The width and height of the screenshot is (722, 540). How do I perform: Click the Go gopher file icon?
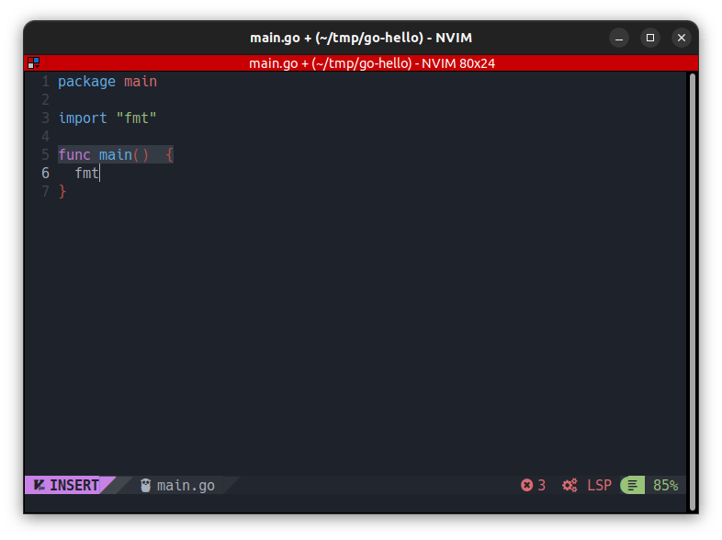(x=145, y=485)
